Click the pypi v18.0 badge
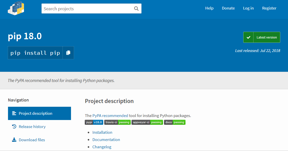This screenshot has height=151, width=288. tap(94, 122)
